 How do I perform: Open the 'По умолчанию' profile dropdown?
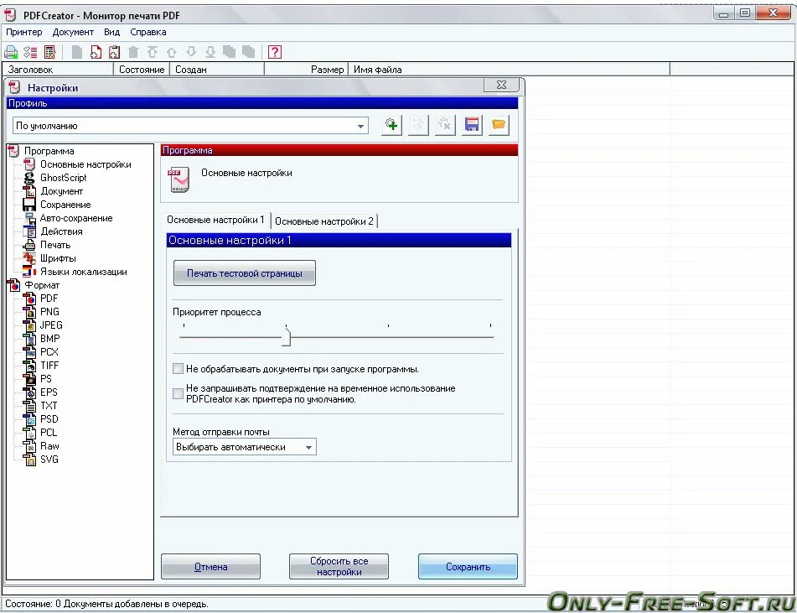point(360,126)
